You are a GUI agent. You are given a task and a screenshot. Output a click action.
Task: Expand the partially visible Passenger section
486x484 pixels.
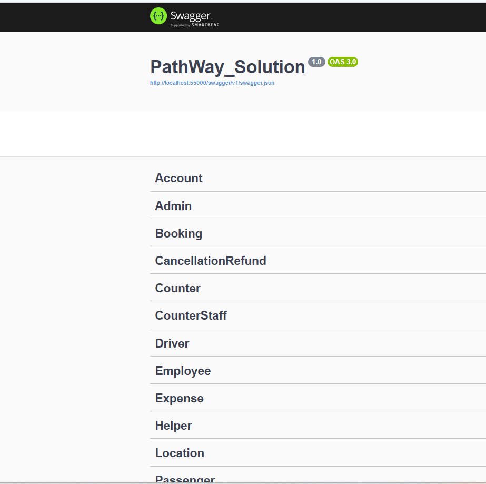pos(185,479)
